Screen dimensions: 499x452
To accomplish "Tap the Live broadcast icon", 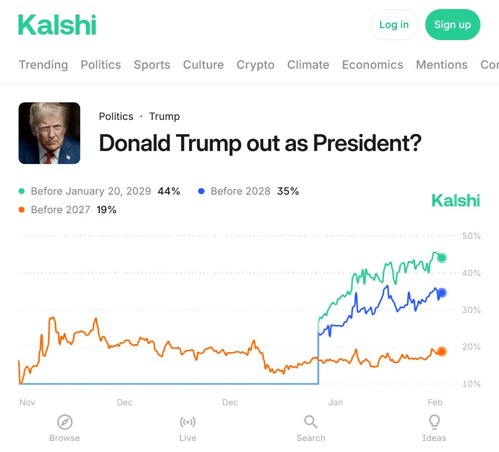I will (x=188, y=422).
